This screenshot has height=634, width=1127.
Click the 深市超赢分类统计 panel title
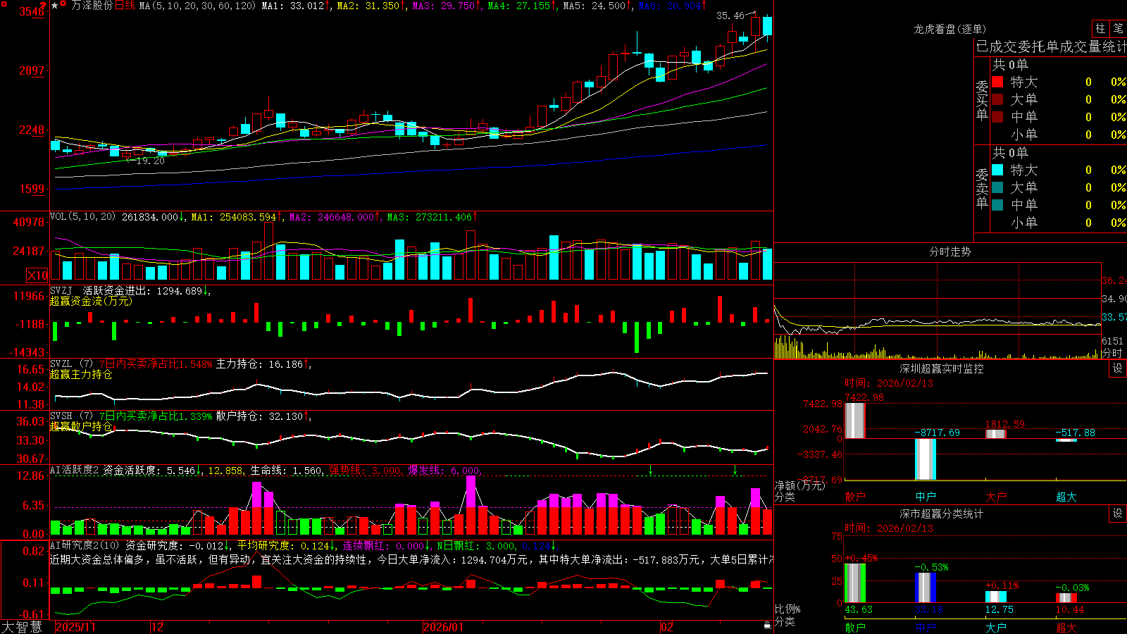click(941, 514)
